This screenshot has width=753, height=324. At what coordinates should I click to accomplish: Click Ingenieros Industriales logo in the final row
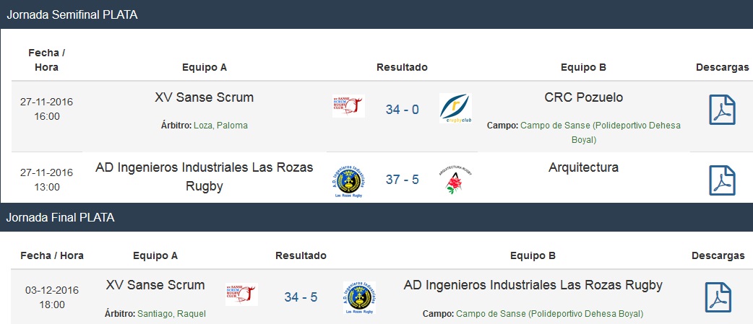pyautogui.click(x=359, y=297)
